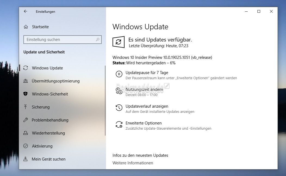The width and height of the screenshot is (286, 176).
Task: Click the Einstellung suchen search field
Action: (62, 40)
